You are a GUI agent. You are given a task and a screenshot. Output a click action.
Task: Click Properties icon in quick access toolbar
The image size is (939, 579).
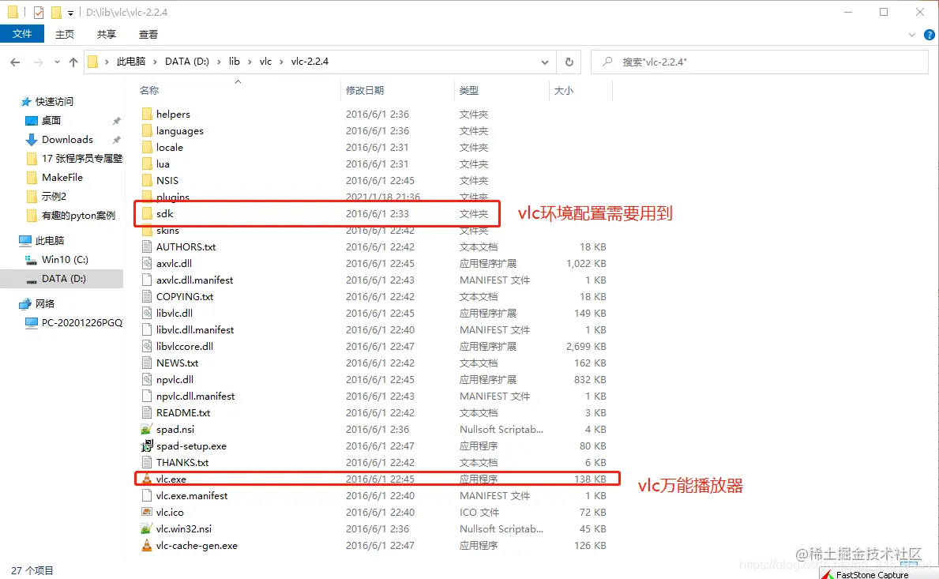(39, 12)
